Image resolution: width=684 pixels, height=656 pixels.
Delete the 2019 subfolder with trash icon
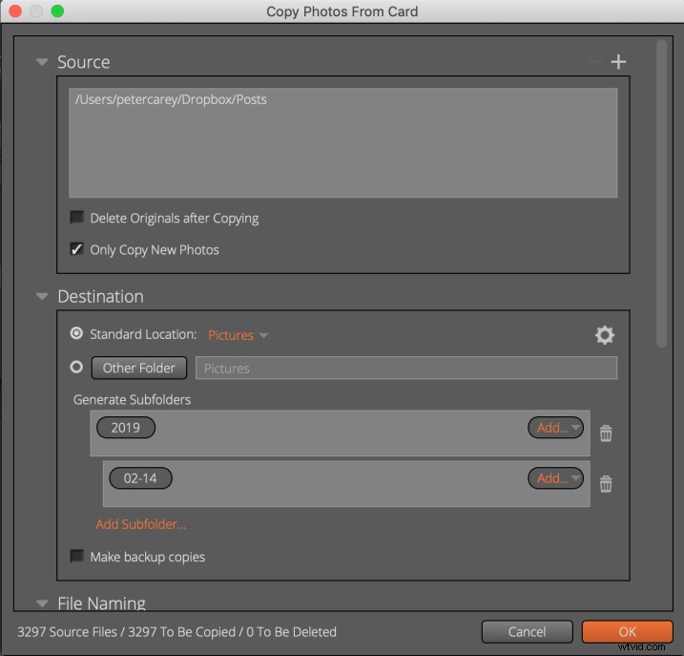[606, 434]
